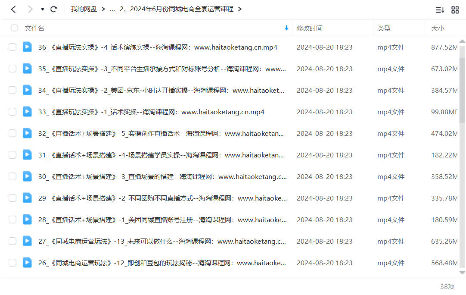
Task: Select file name 29_《直播话术+场景搭建》-2_不同团购不同直播方式
Action: pyautogui.click(x=162, y=198)
